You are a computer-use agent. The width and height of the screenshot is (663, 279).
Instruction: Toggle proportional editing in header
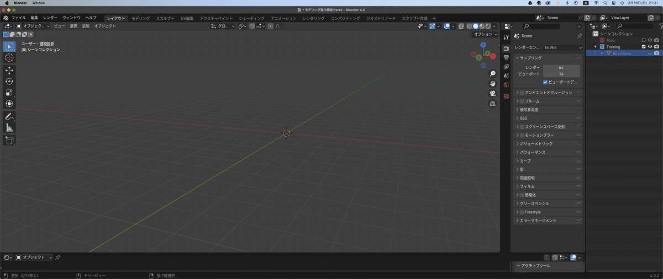pyautogui.click(x=270, y=26)
